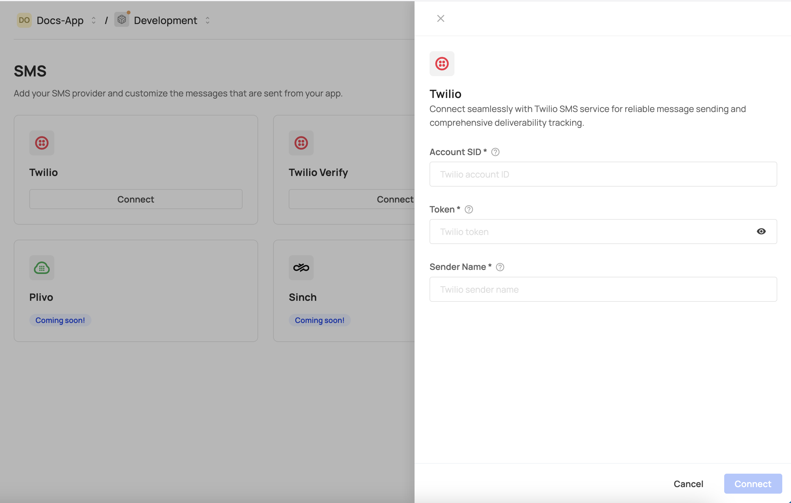Click Connect on the Twilio card

[136, 199]
